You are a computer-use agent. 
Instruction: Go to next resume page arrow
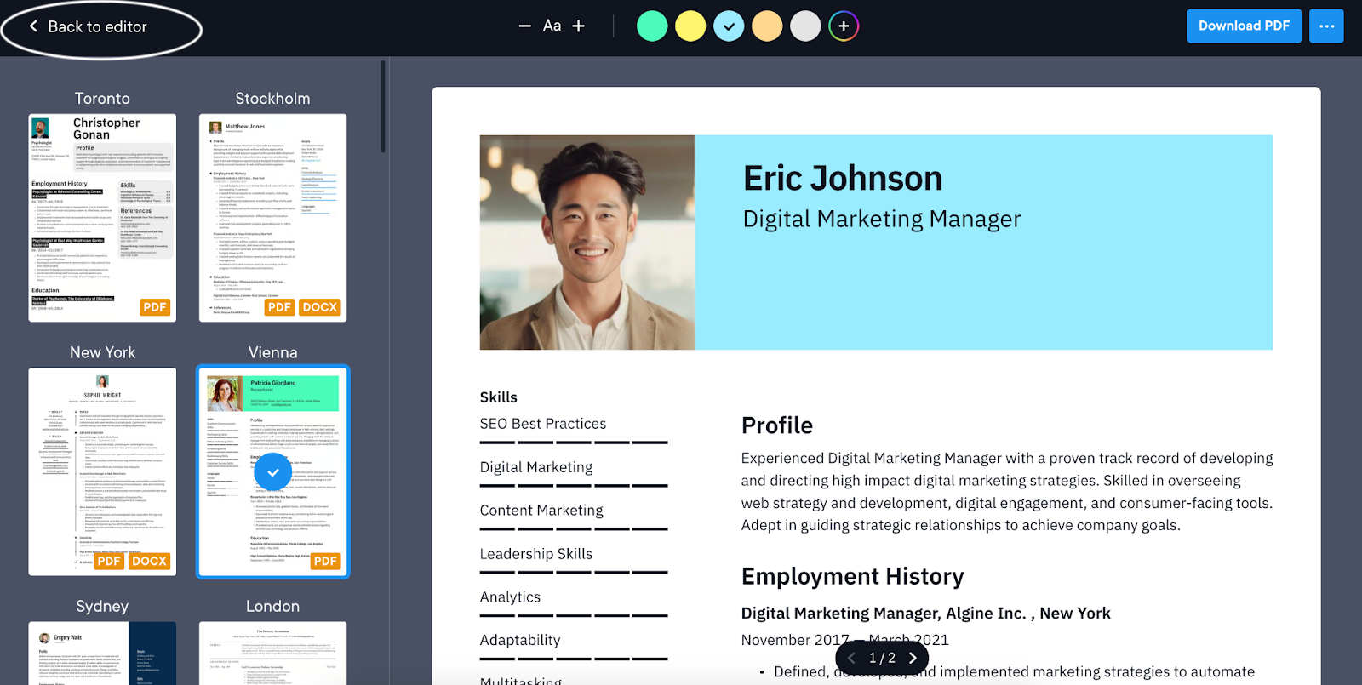(913, 658)
